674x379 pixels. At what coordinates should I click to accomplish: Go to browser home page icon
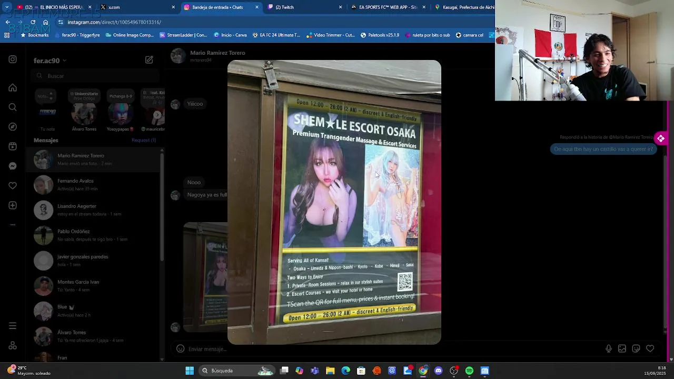point(45,22)
